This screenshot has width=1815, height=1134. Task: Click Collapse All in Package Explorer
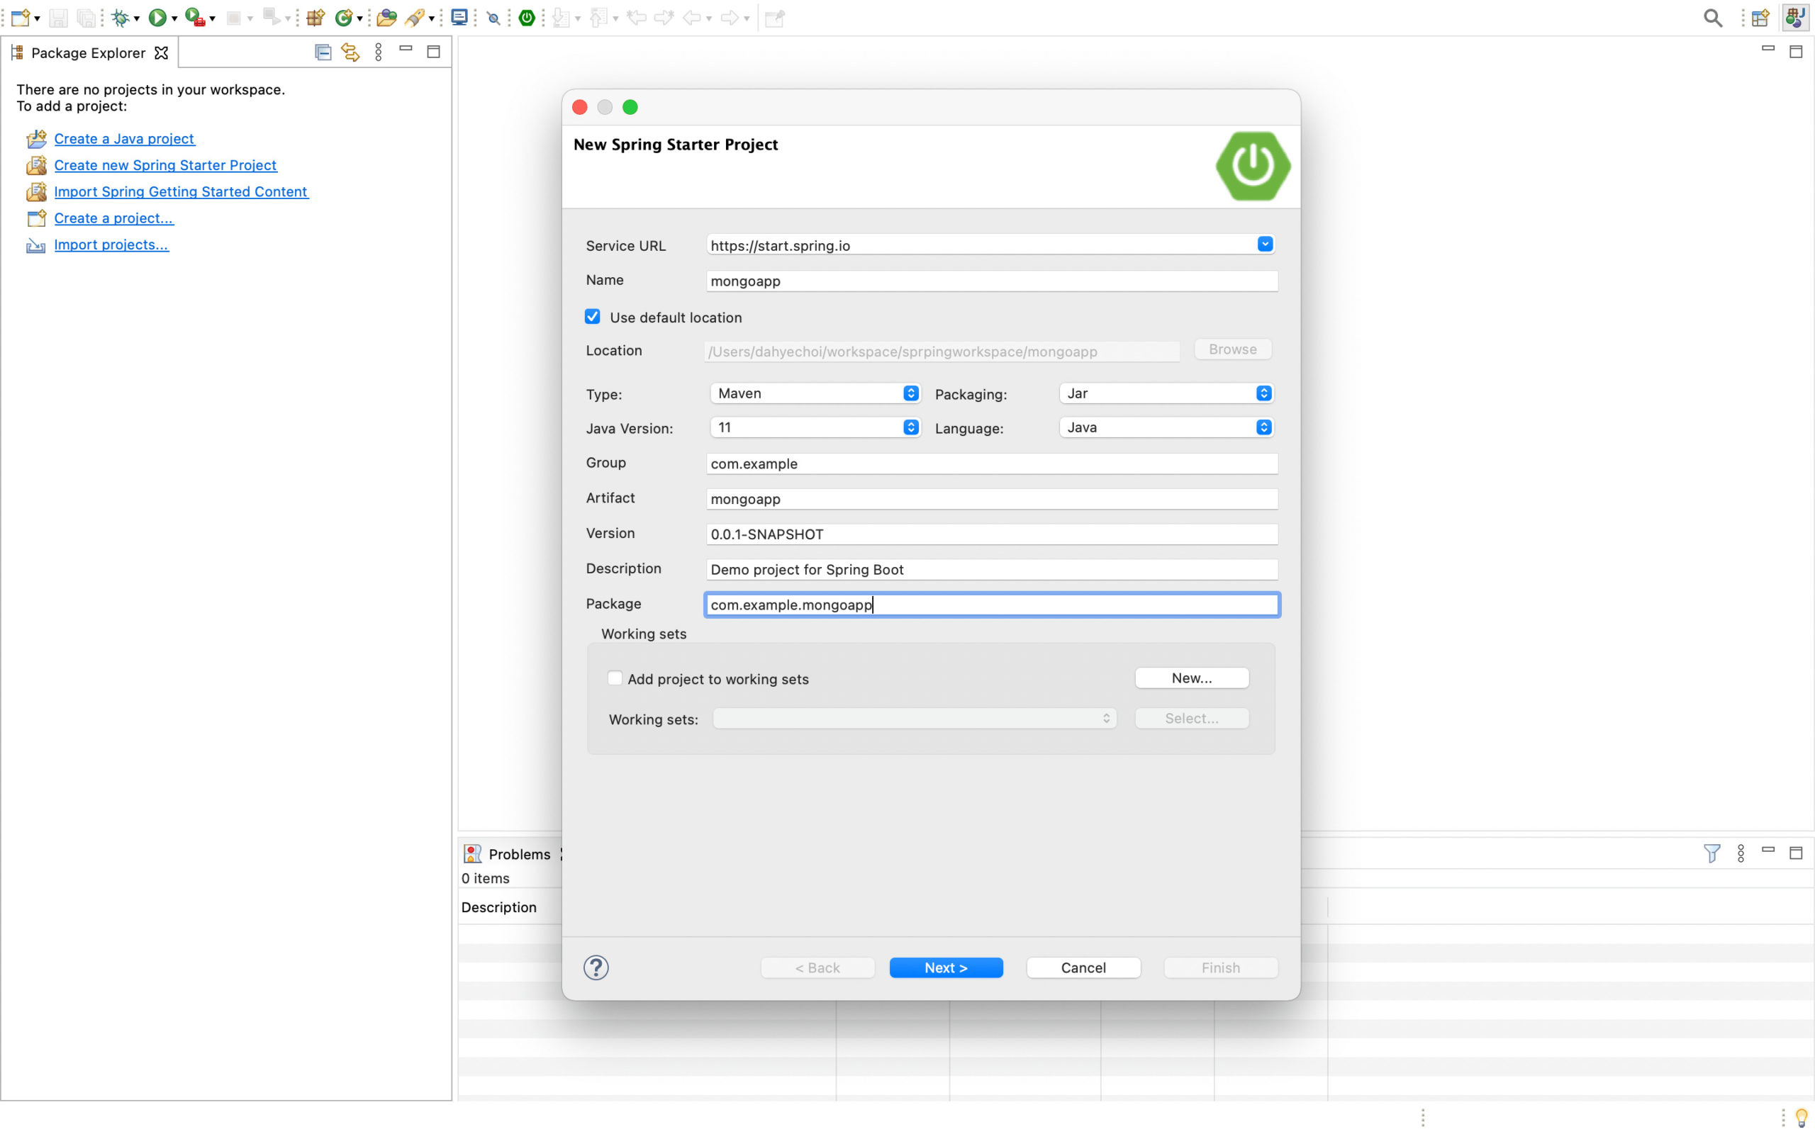pyautogui.click(x=323, y=52)
